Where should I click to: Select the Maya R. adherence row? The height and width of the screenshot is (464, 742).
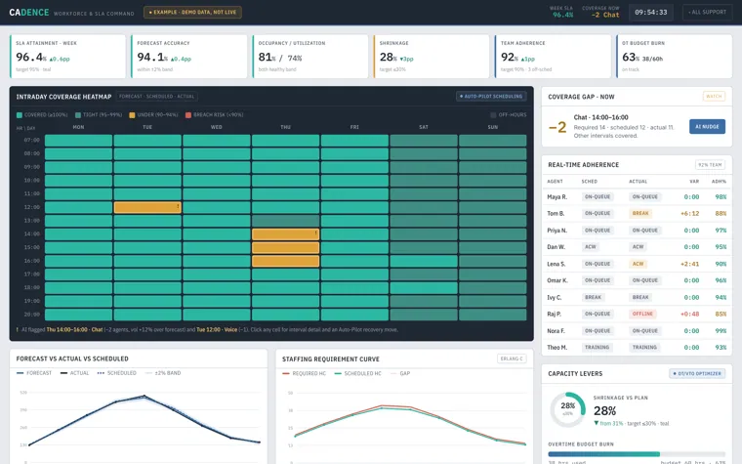637,197
